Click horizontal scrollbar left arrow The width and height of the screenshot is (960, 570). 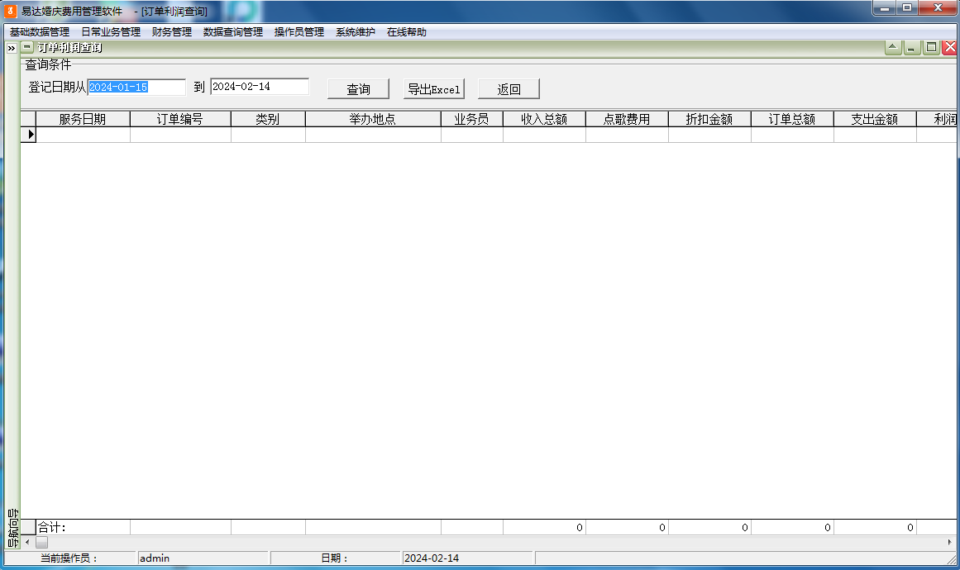pyautogui.click(x=27, y=543)
